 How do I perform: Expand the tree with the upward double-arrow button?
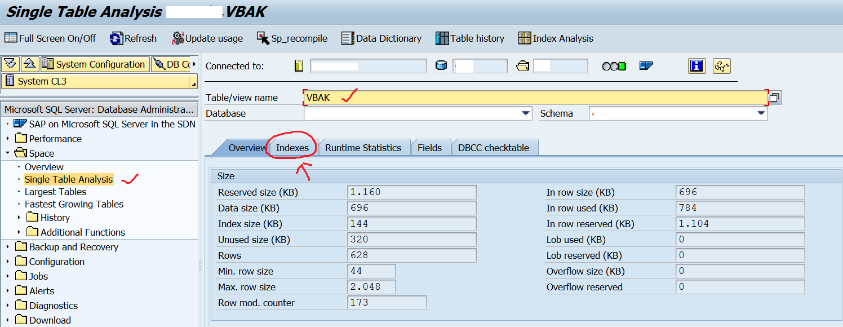coord(29,64)
